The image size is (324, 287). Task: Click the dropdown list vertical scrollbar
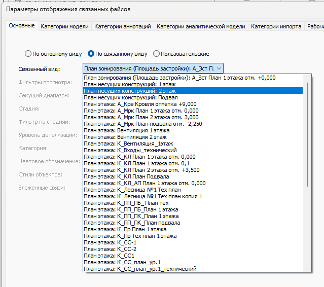(x=307, y=134)
